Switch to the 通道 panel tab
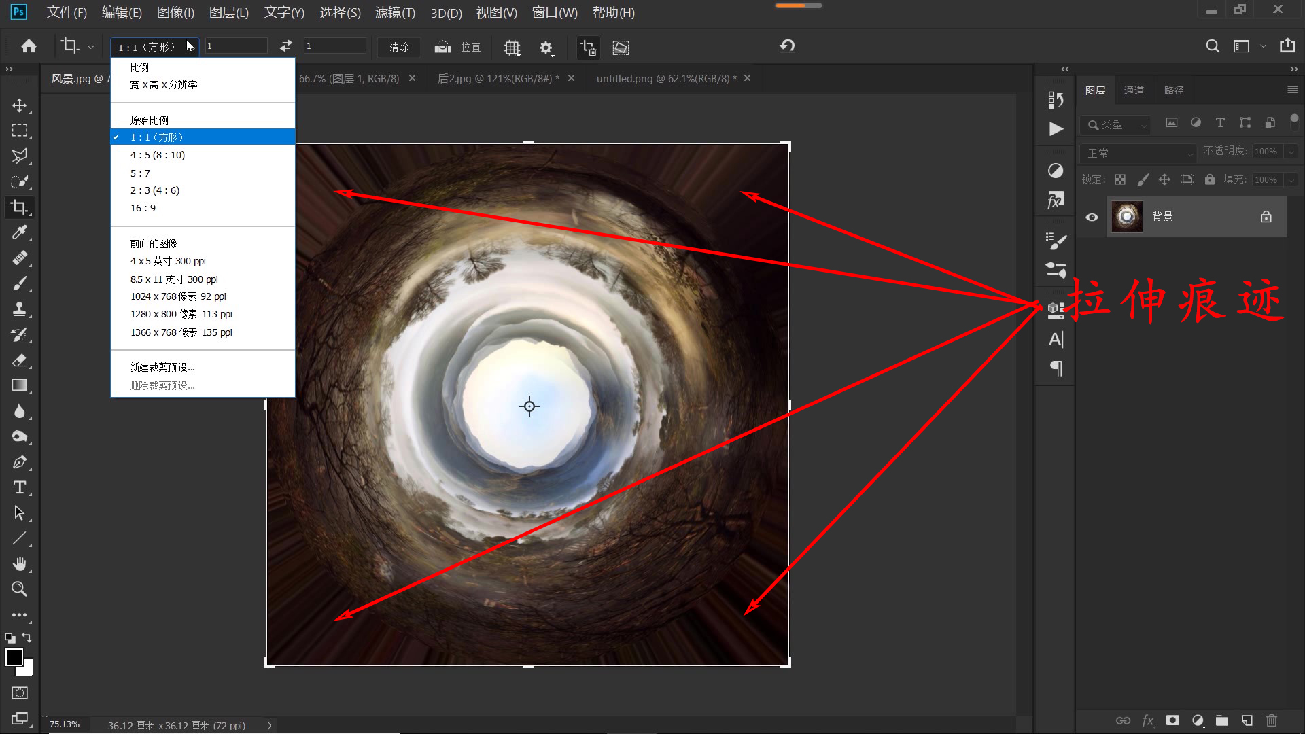 (1133, 90)
